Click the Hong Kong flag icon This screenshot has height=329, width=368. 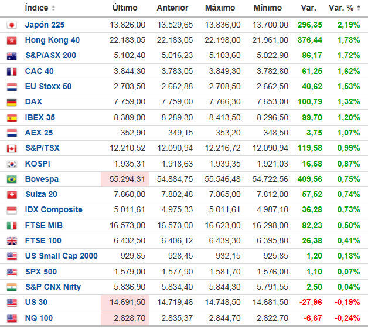11,40
